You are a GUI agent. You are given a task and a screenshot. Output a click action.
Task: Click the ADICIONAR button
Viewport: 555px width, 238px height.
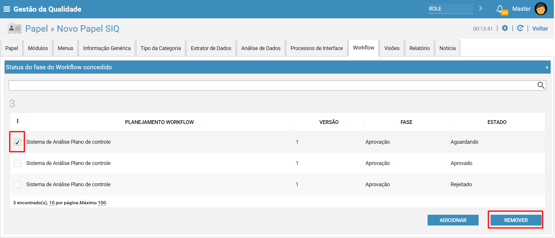click(453, 220)
